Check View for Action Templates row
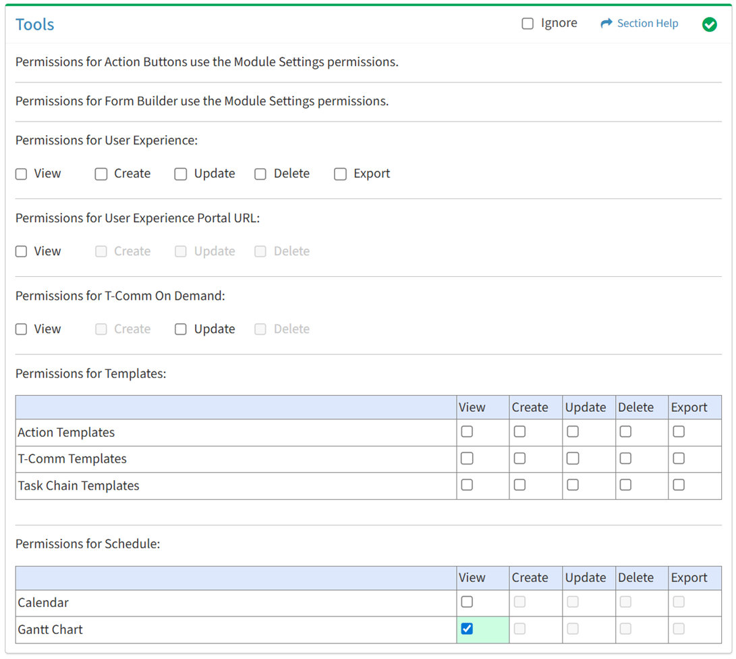 pyautogui.click(x=467, y=431)
